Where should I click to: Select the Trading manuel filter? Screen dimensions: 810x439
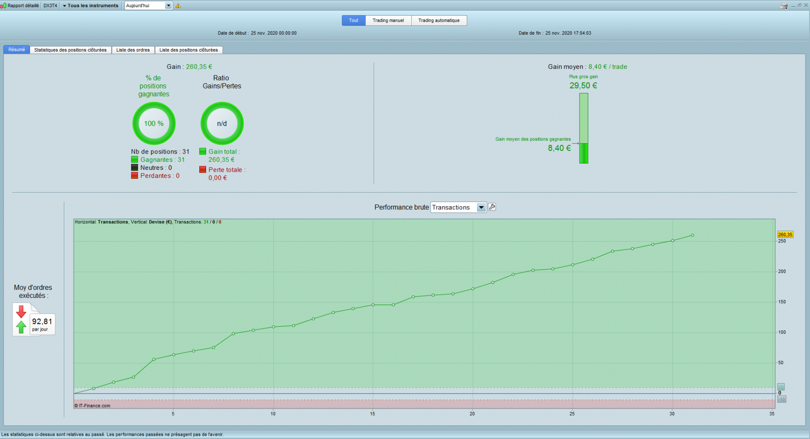pyautogui.click(x=388, y=20)
